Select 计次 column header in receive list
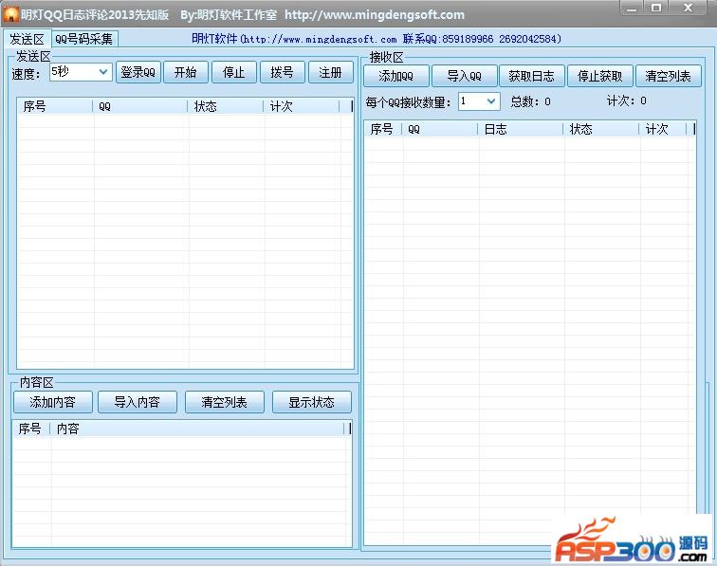 point(663,129)
